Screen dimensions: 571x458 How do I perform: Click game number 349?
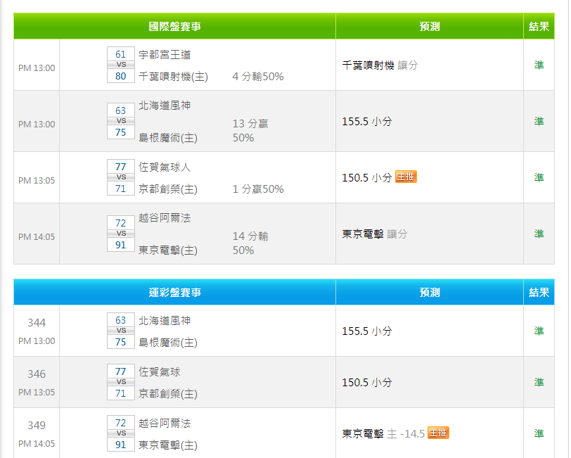pos(37,426)
